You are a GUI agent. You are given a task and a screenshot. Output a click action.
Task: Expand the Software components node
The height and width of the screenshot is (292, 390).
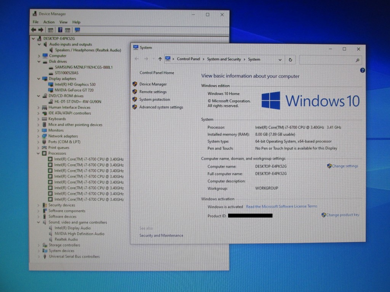[x=38, y=211]
